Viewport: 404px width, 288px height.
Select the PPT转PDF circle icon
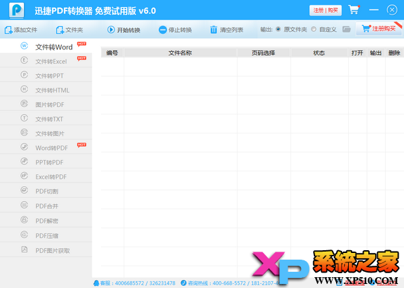coord(24,161)
